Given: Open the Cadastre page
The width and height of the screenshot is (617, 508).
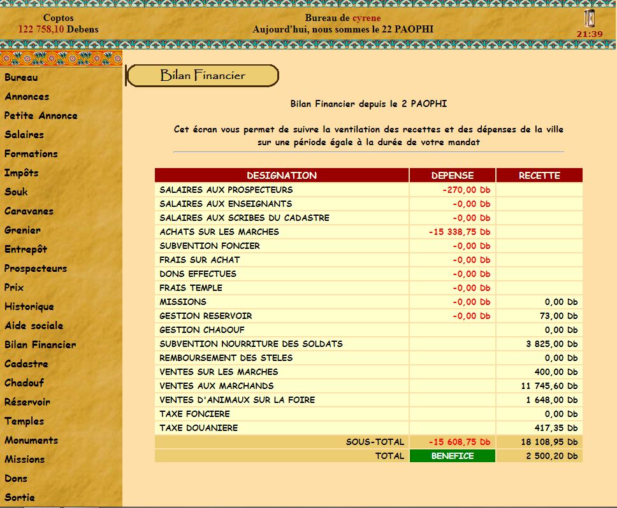Looking at the screenshot, I should [x=26, y=363].
